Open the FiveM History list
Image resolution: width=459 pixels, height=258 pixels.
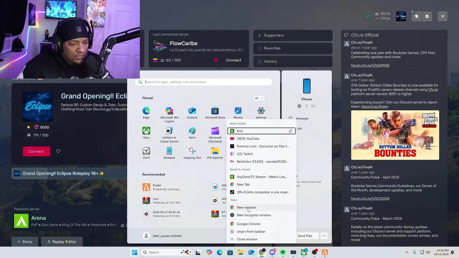pos(293,61)
